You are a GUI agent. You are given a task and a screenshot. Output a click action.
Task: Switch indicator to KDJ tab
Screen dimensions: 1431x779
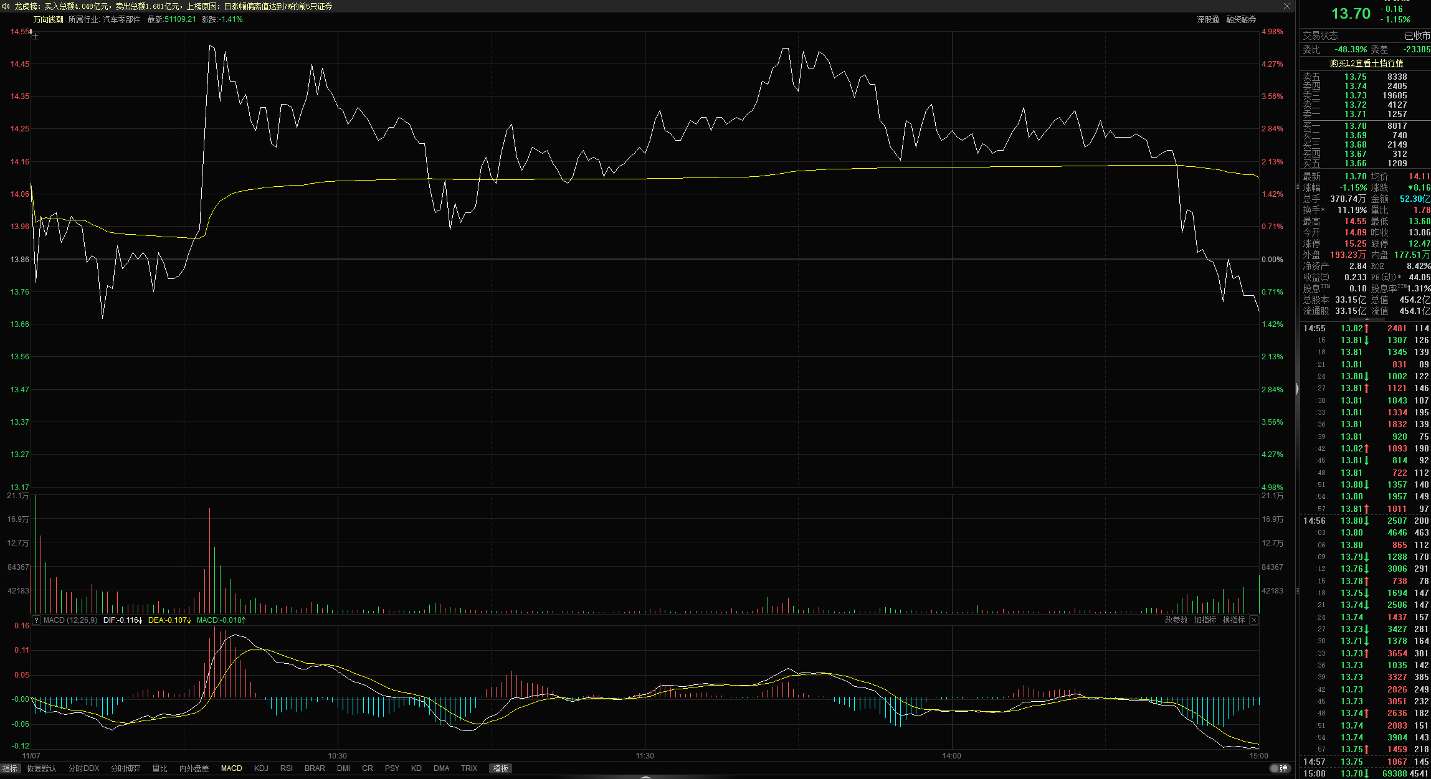coord(261,768)
